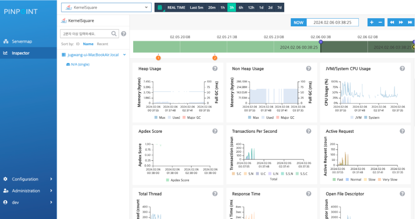Sort agents by Name
The width and height of the screenshot is (415, 219).
pos(88,44)
